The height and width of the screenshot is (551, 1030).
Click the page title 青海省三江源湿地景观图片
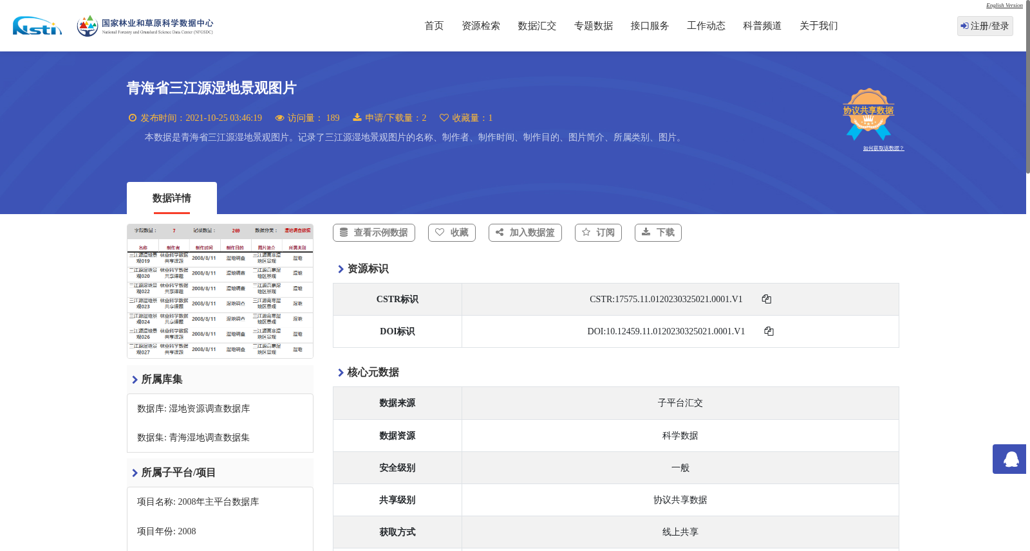211,88
